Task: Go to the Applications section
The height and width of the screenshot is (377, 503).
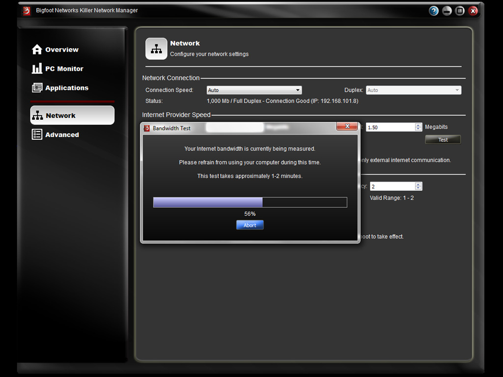Action: (60, 88)
